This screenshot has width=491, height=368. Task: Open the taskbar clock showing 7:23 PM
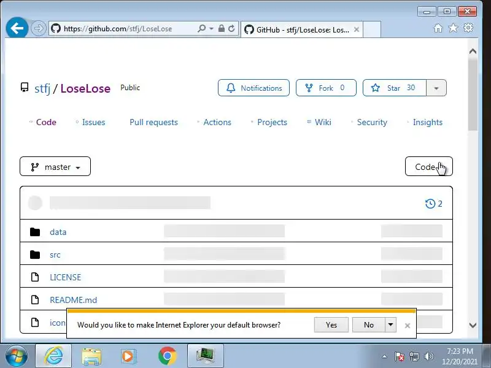tap(459, 356)
